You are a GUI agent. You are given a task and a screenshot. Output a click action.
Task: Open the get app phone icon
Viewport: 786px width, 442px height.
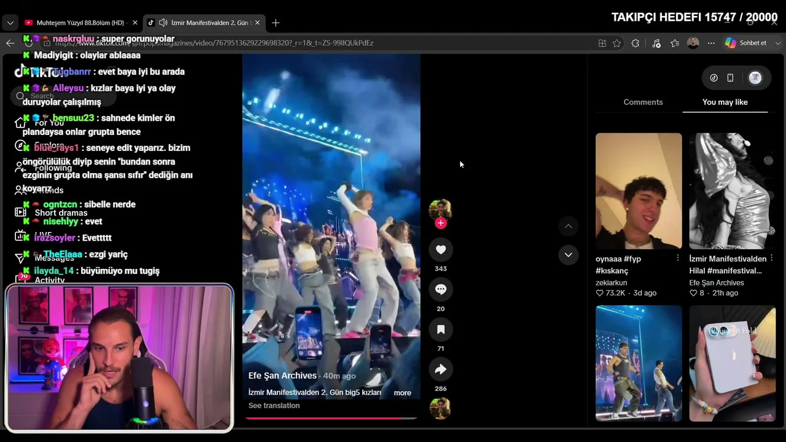pos(730,78)
